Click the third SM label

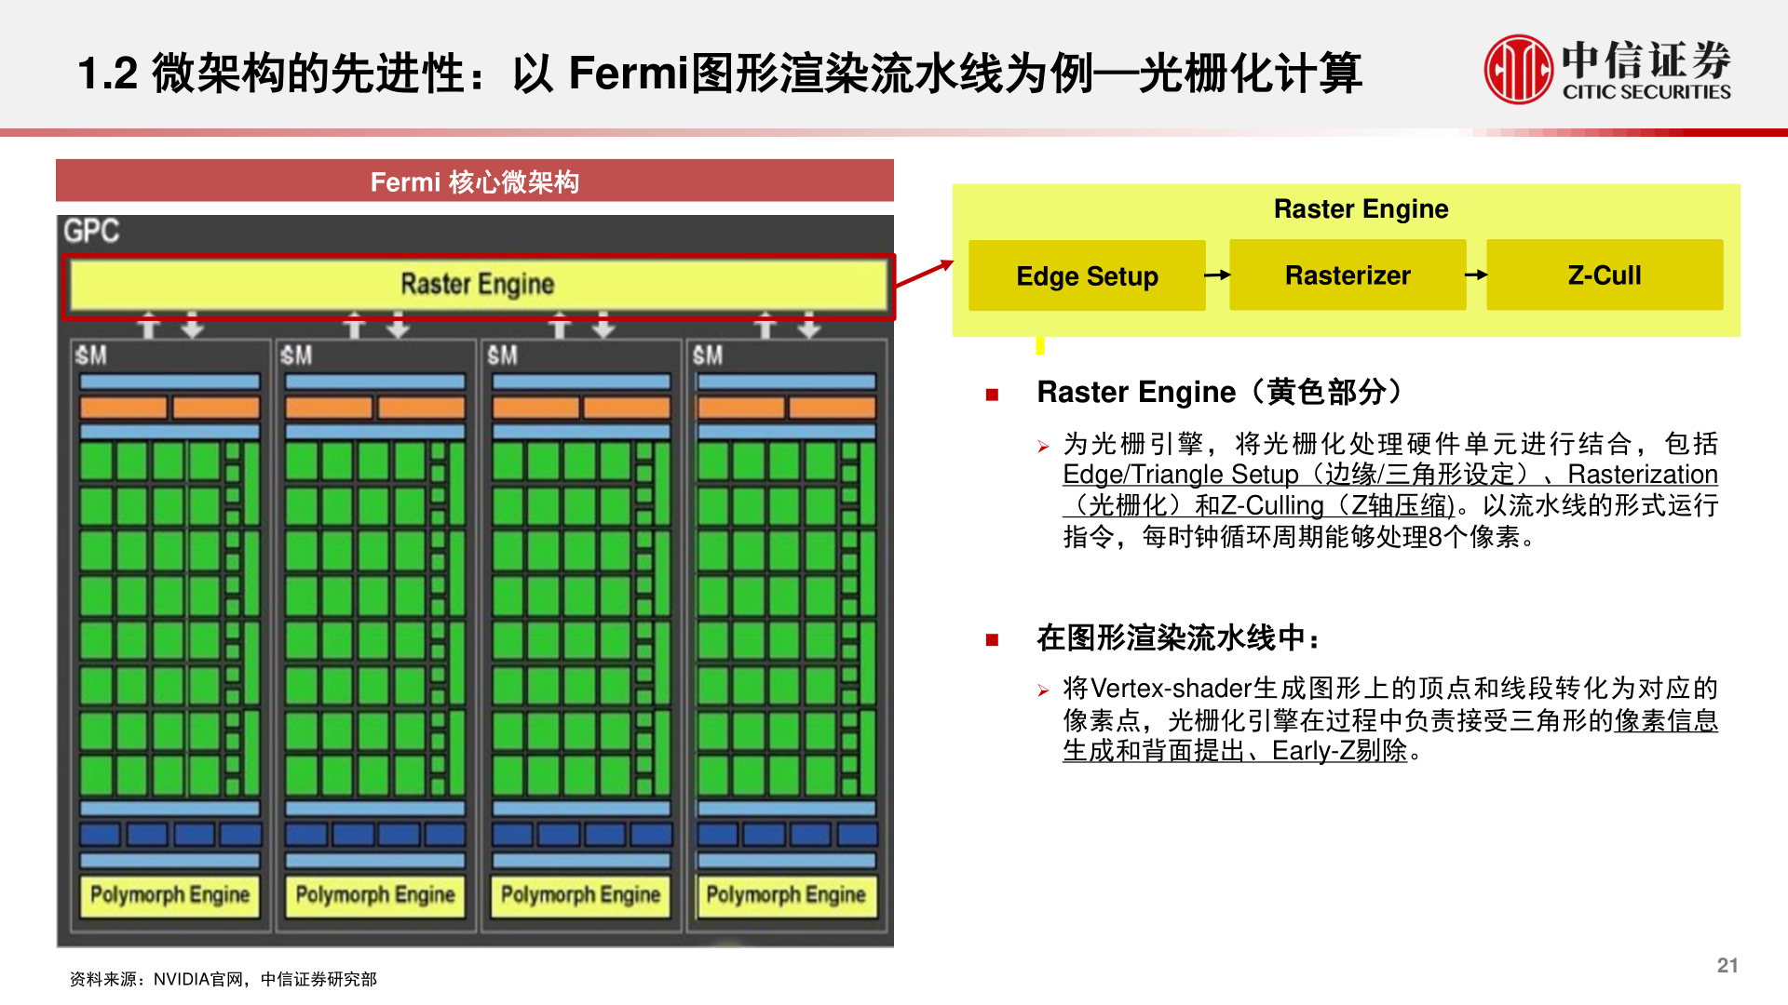point(502,355)
